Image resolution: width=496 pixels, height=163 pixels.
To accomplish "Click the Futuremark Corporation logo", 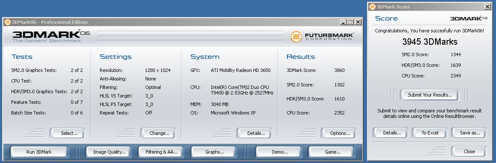I will tap(322, 37).
